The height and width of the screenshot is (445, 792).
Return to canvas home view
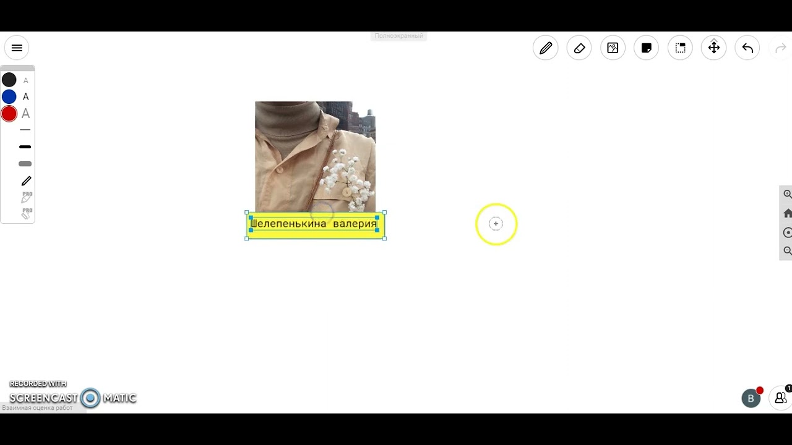coord(787,213)
